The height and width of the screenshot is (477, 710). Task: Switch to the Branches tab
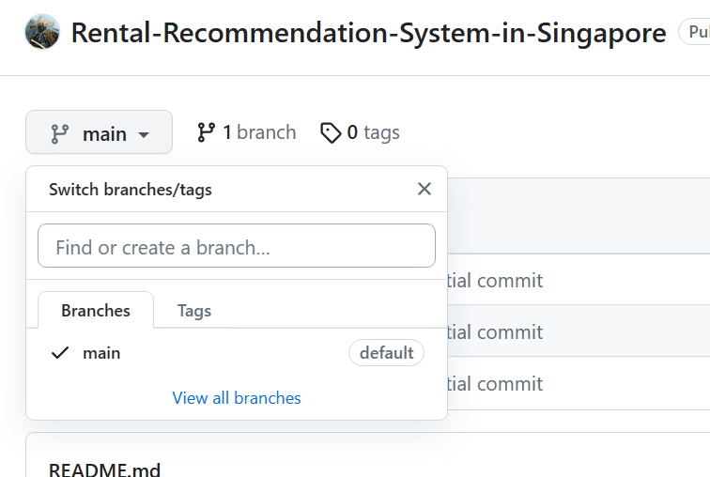tap(96, 311)
